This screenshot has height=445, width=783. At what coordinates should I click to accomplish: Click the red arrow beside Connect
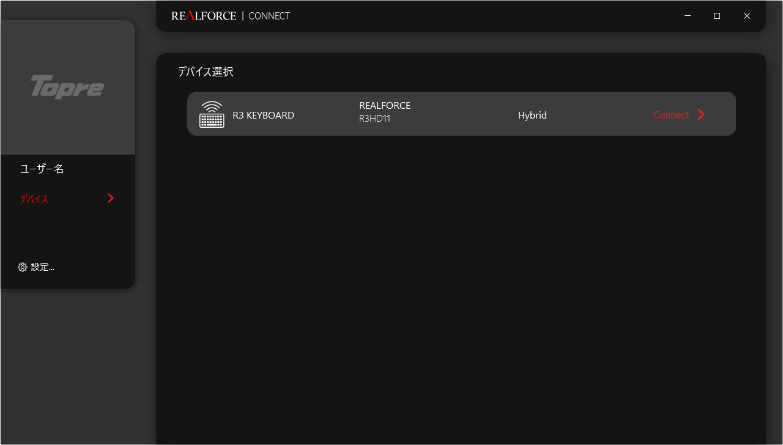point(701,114)
